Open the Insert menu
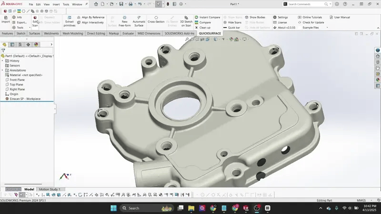The height and width of the screenshot is (214, 381). click(56, 4)
